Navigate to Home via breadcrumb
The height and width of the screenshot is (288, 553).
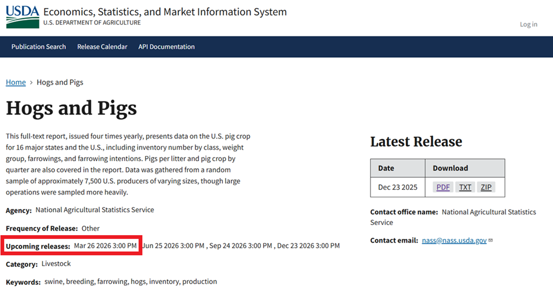pyautogui.click(x=16, y=83)
